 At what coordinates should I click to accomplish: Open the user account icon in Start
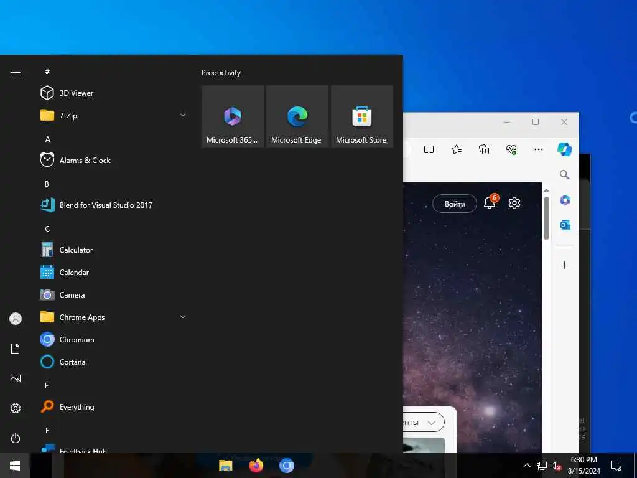pyautogui.click(x=16, y=319)
